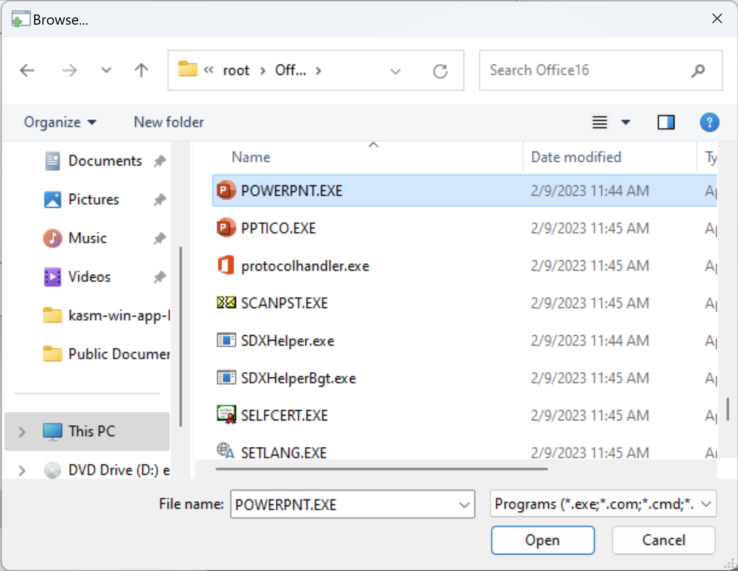
Task: Select the SCANPST.EXE icon
Action: click(225, 303)
